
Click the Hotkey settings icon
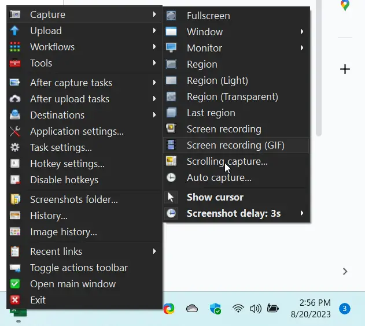click(15, 164)
